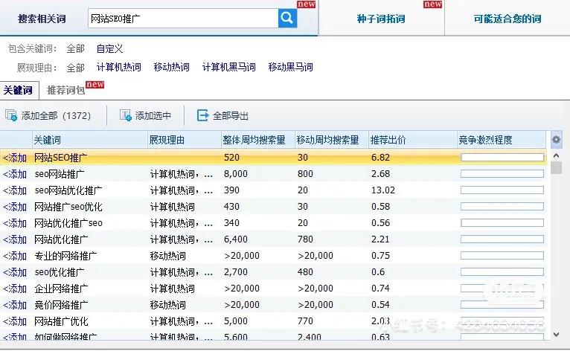The height and width of the screenshot is (351, 570).
Task: Add keyword 网站推广优化 via <添加
Action: click(15, 321)
